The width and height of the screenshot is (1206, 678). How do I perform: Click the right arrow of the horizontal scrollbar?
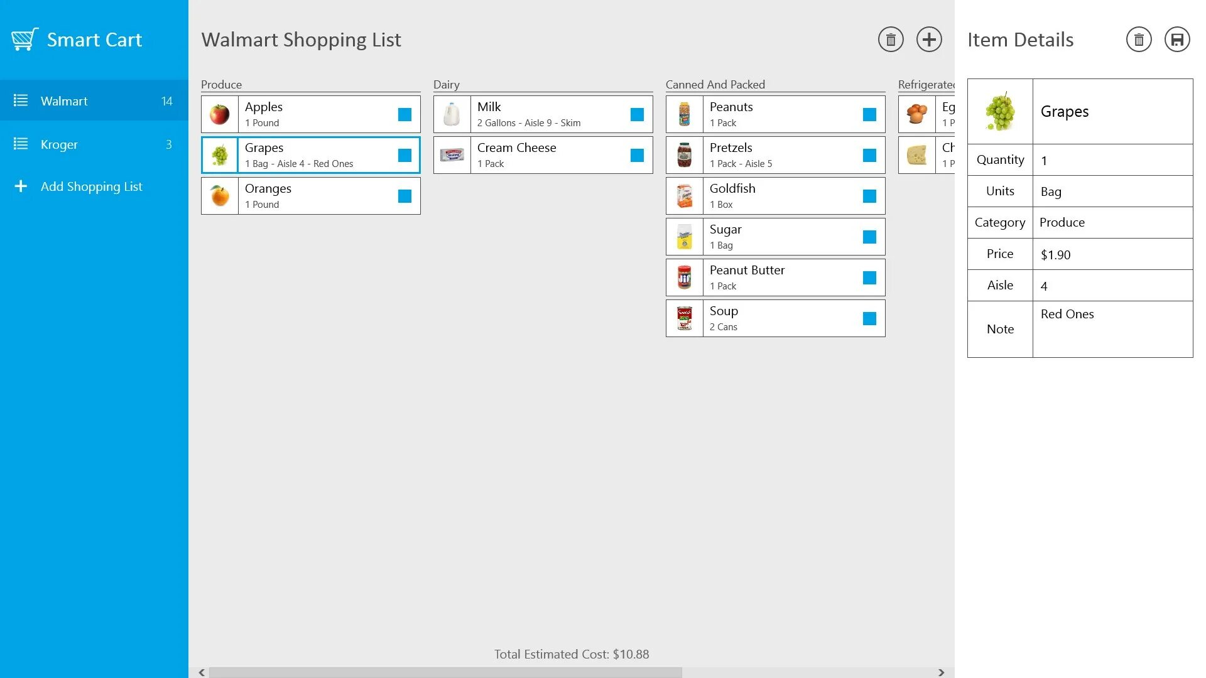pos(942,672)
